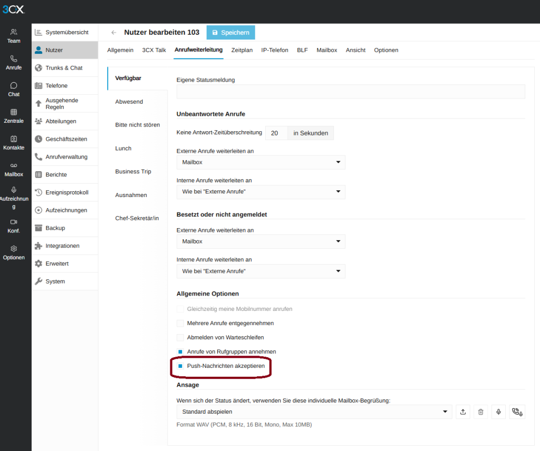Open unanswered Interne Anrufe dropdown
This screenshot has width=540, height=451.
coord(261,192)
